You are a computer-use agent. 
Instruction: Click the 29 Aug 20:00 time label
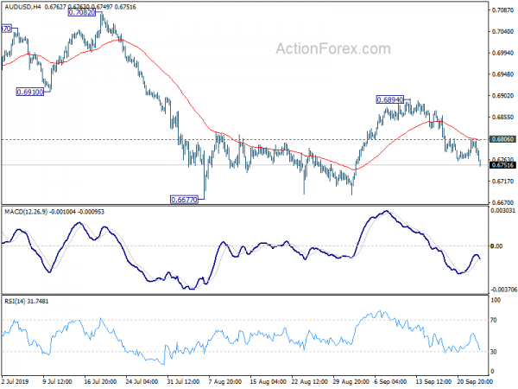351,381
